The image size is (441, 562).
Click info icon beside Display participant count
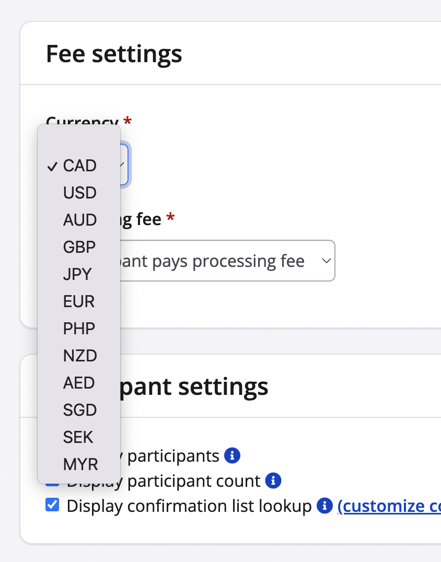coord(273,481)
